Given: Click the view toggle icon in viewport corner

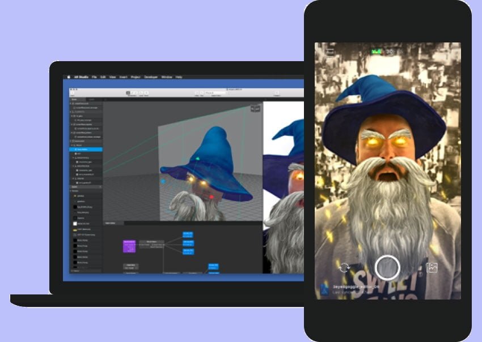Looking at the screenshot, I should pyautogui.click(x=255, y=108).
